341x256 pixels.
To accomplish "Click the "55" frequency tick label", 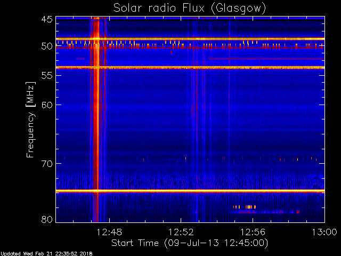I will (x=47, y=76).
